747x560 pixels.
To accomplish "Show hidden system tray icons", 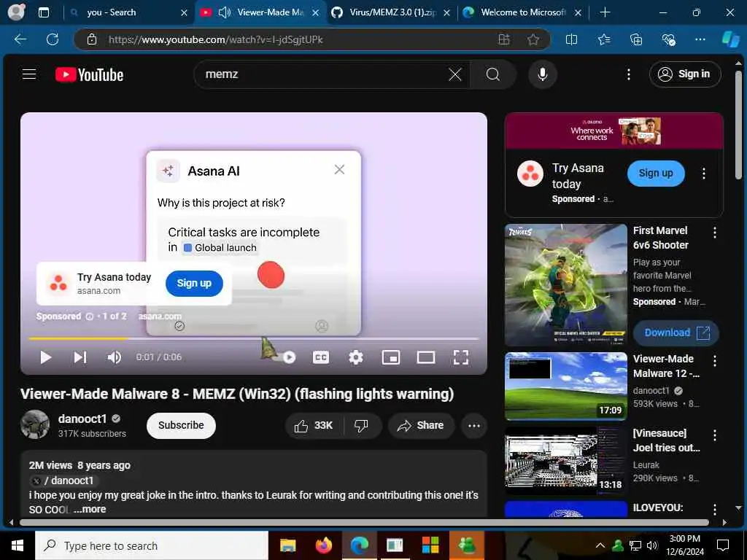I will click(600, 545).
